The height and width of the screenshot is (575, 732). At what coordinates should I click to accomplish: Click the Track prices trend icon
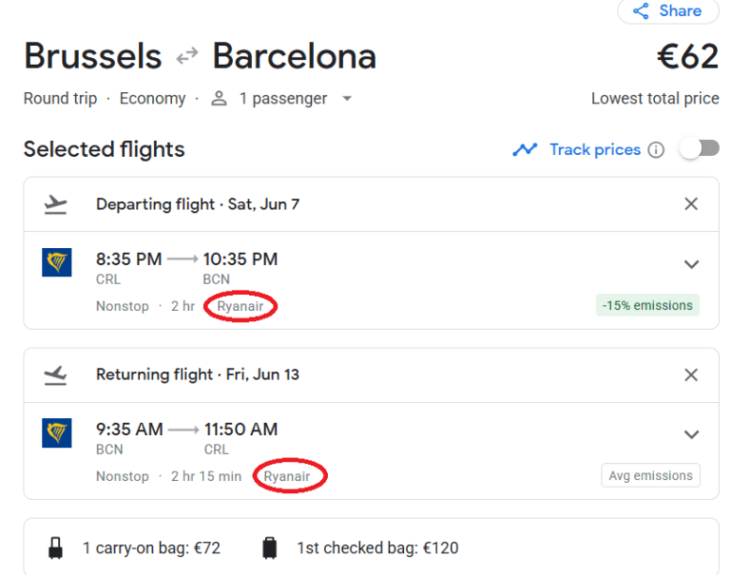pyautogui.click(x=525, y=150)
